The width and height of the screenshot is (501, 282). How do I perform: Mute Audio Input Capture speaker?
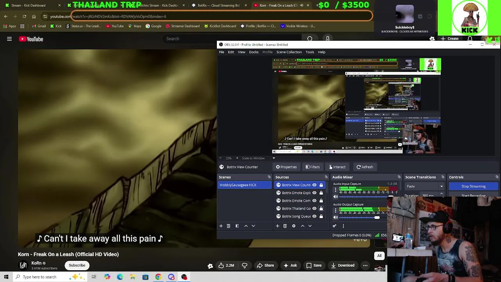[335, 197]
